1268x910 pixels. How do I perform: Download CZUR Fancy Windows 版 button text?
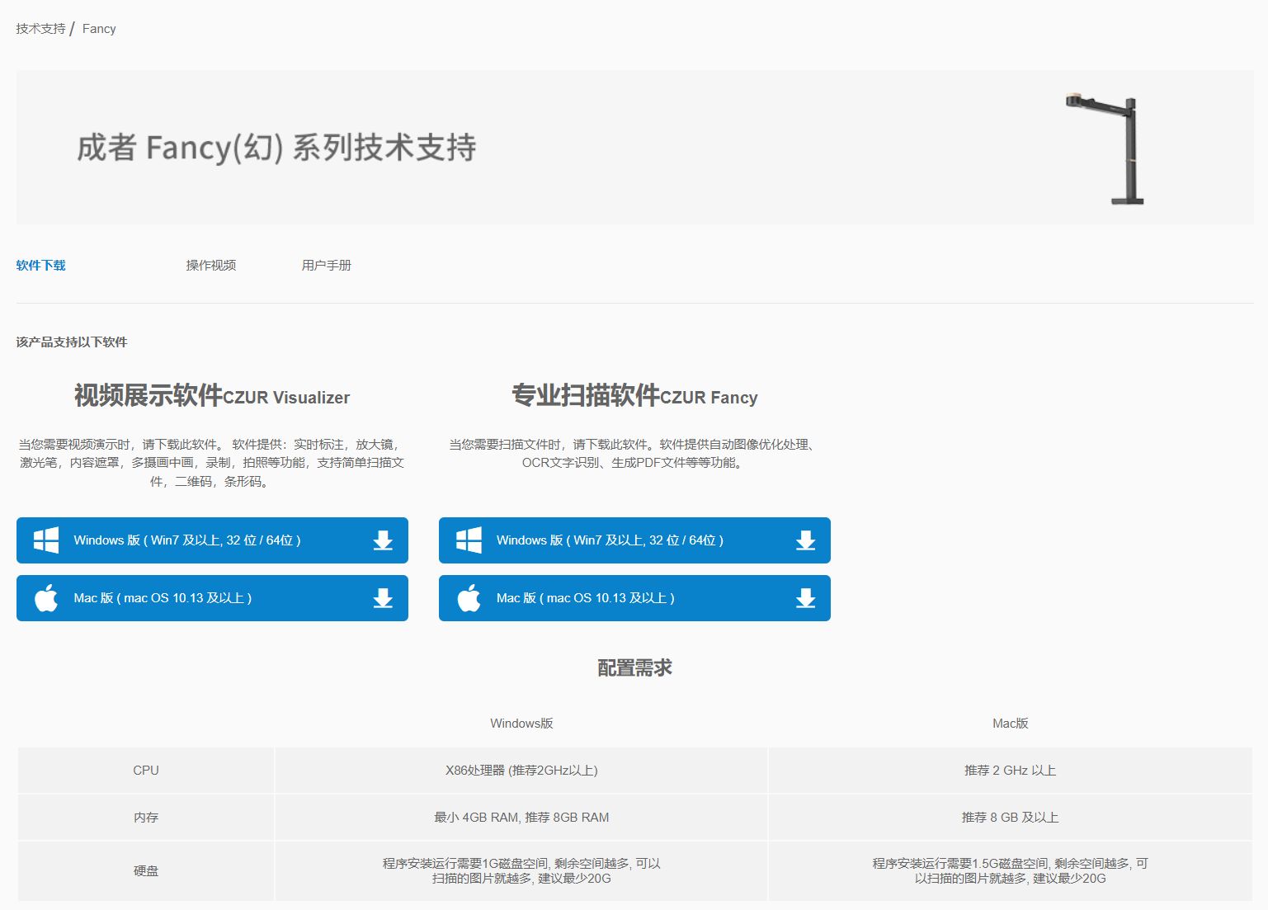click(x=610, y=540)
